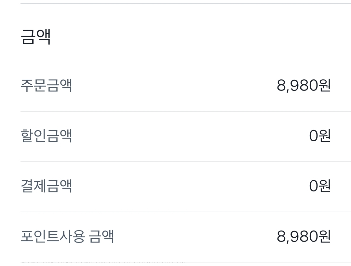Click the 결제금액 value 0원
Viewport: 351px width, 266px height.
coord(319,186)
